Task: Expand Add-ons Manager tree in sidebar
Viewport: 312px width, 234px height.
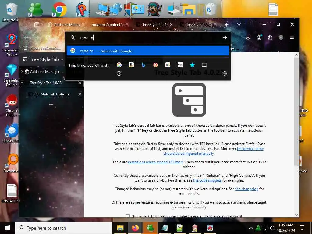Action: 22,71
